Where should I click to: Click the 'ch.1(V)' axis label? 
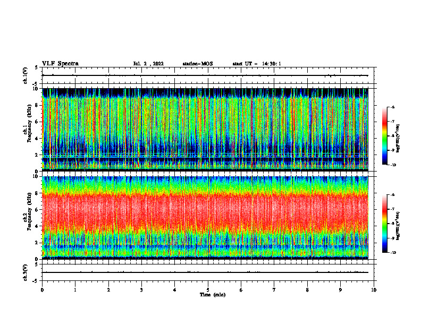tap(26, 75)
